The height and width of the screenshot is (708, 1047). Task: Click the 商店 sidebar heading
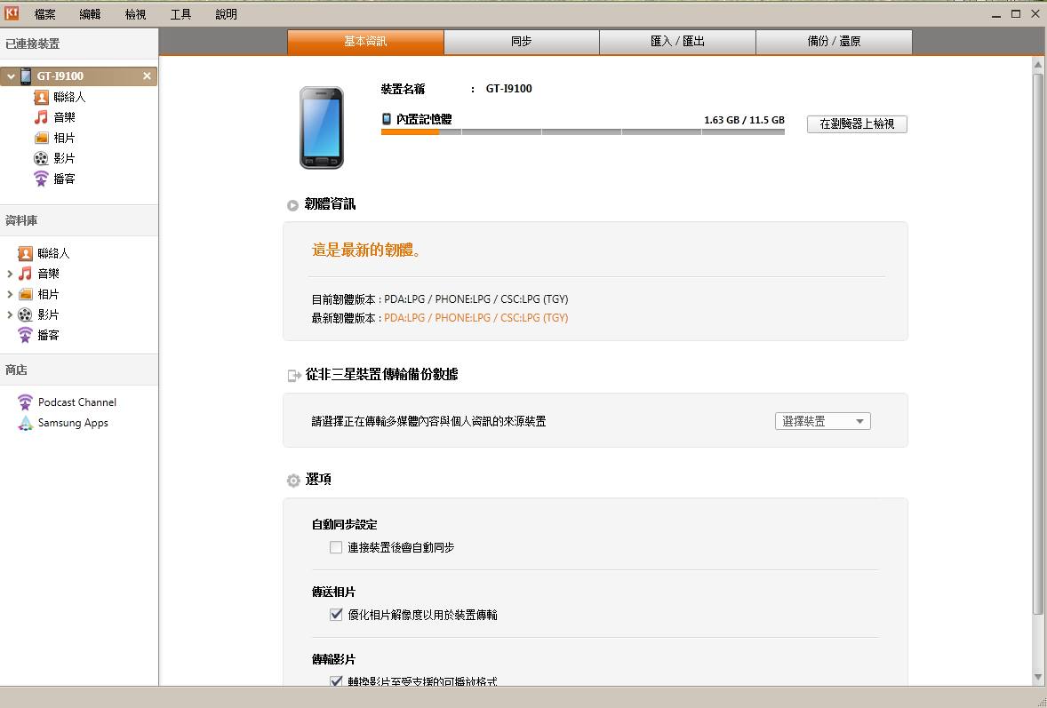(16, 370)
